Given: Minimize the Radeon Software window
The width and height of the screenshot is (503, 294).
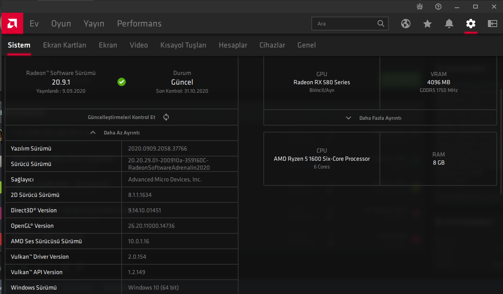Looking at the screenshot, I should coord(457,7).
